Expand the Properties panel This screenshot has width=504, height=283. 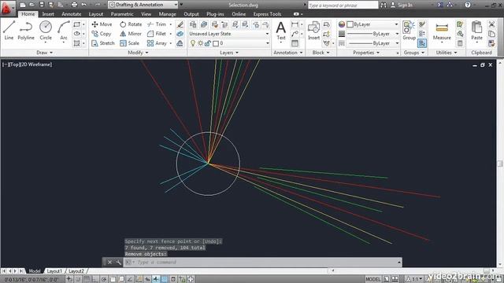click(366, 53)
